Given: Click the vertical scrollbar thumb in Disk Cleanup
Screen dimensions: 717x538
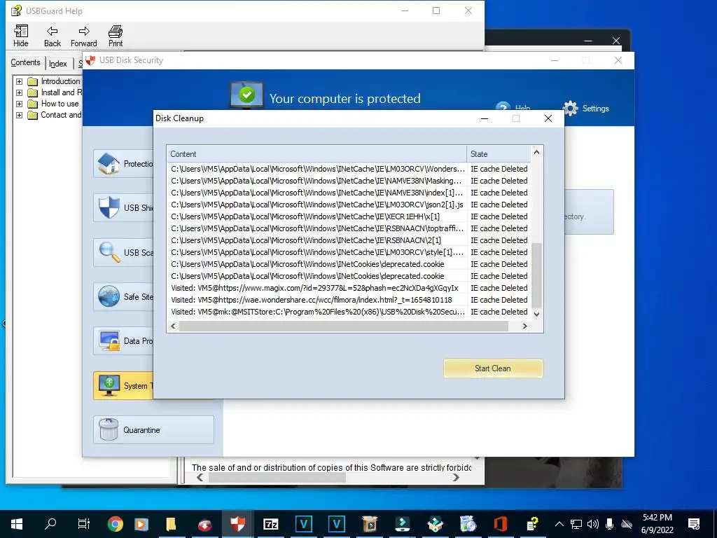Looking at the screenshot, I should click(537, 275).
